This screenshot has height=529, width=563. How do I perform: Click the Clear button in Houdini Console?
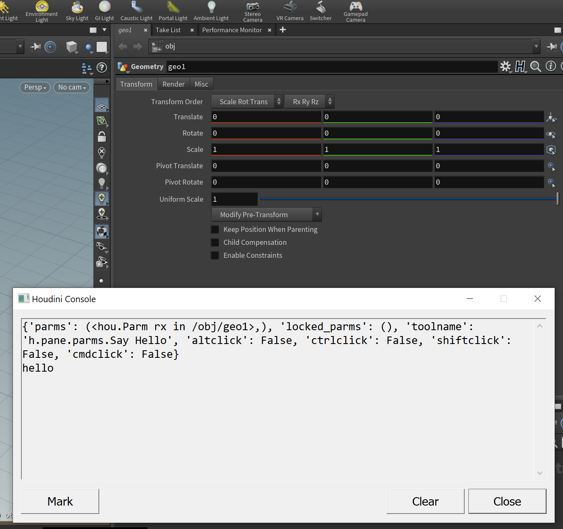pyautogui.click(x=425, y=501)
